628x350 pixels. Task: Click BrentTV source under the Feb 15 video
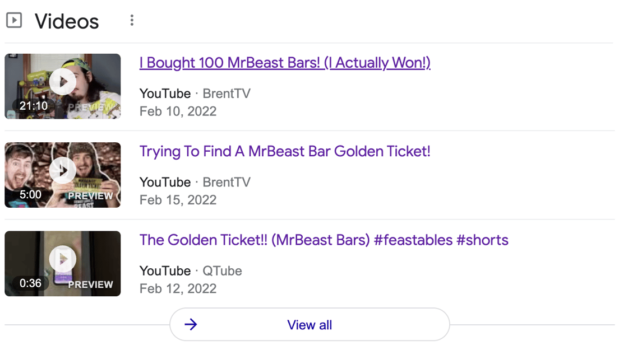click(227, 182)
